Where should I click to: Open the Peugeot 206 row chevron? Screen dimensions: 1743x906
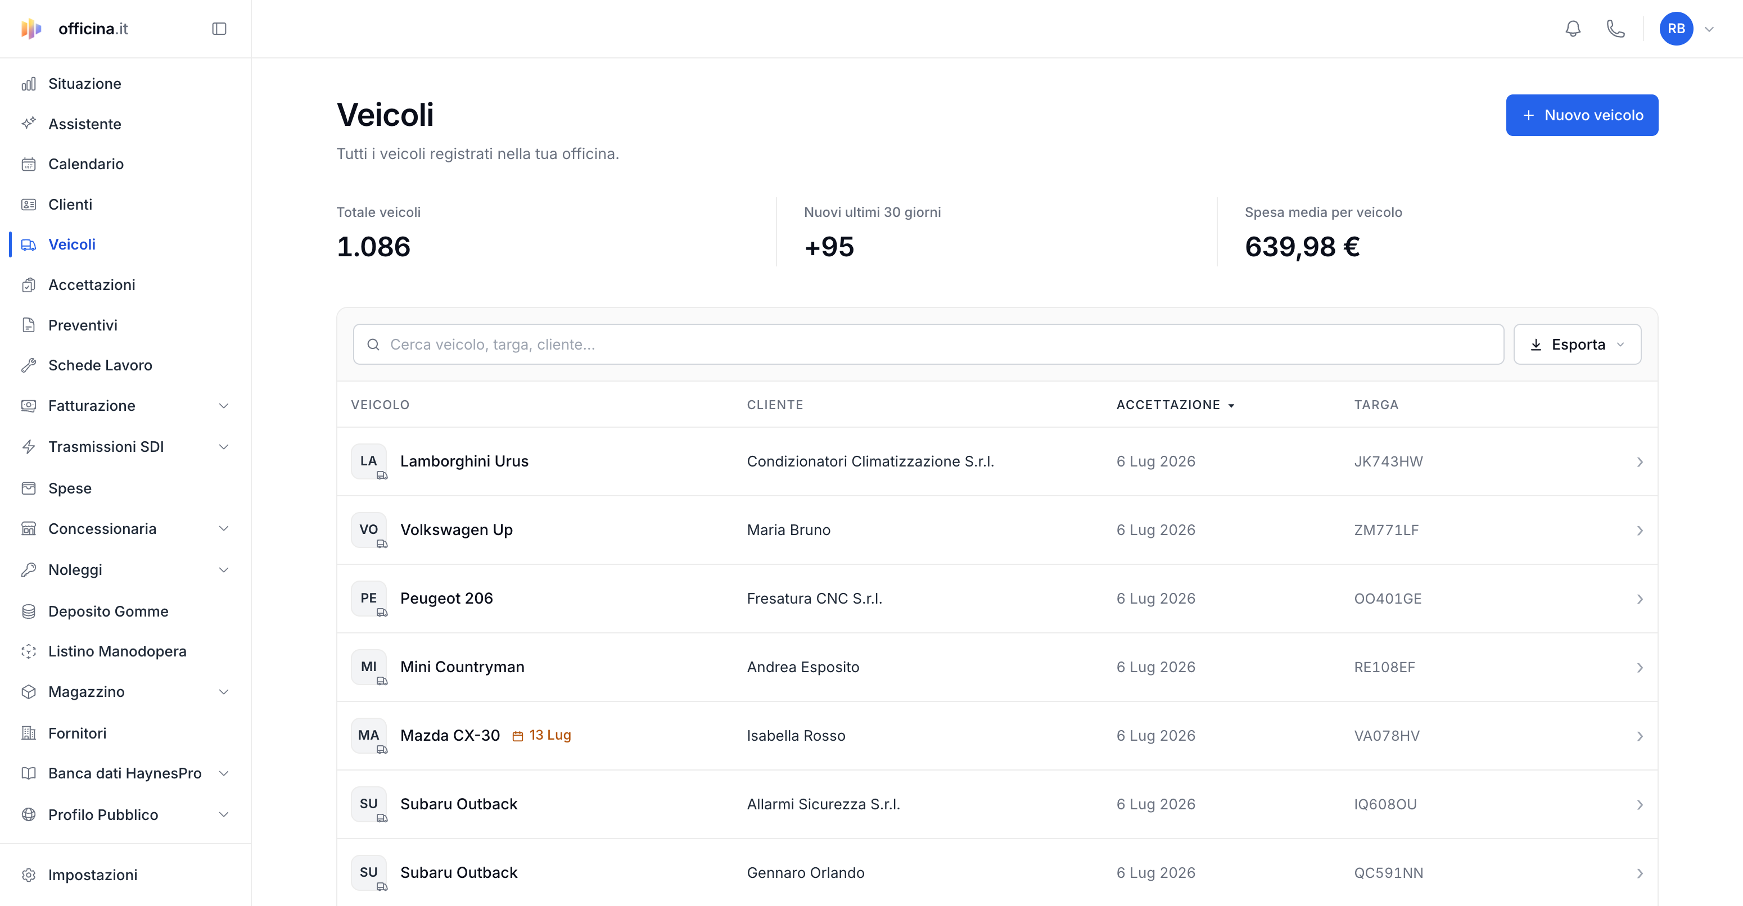(x=1640, y=599)
